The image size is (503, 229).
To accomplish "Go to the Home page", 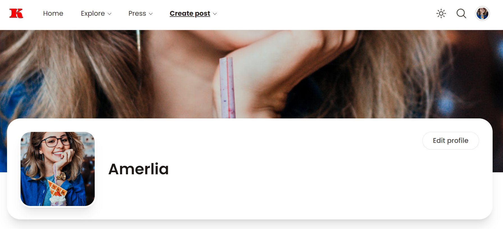I will coord(53,13).
